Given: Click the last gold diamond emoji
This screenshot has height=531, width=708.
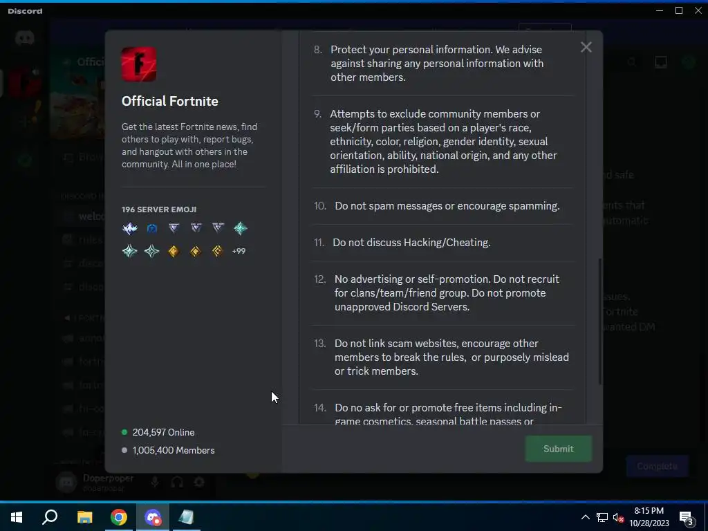Looking at the screenshot, I should click(217, 251).
